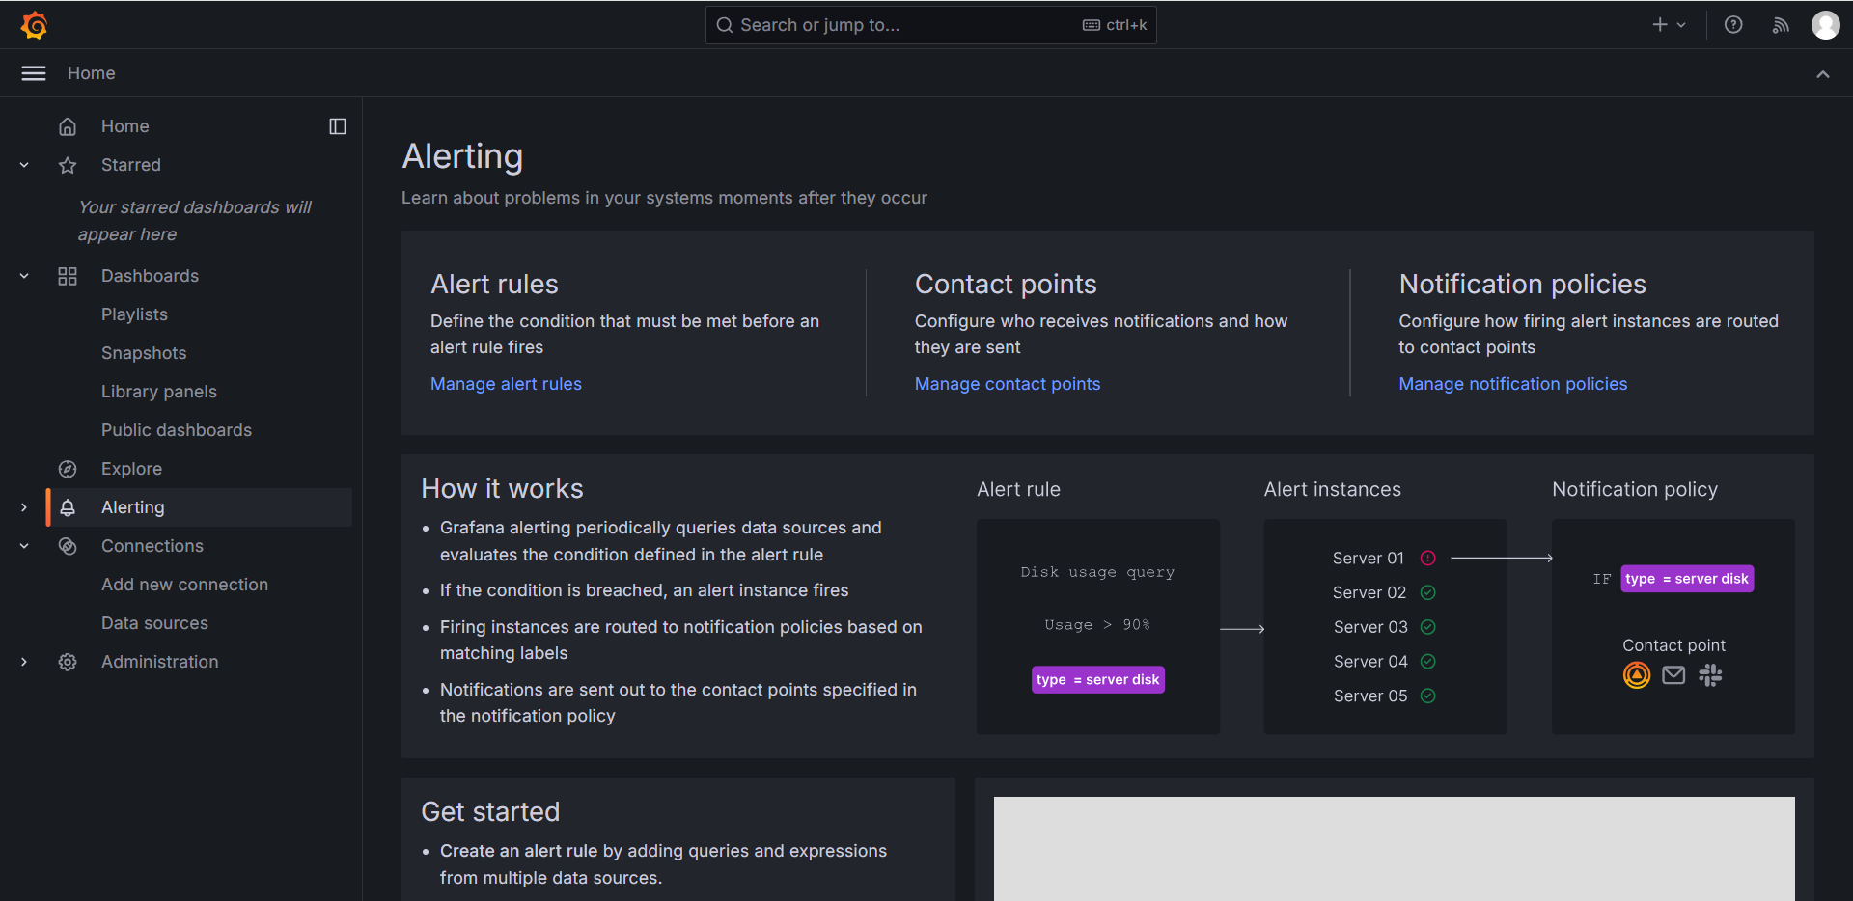This screenshot has width=1853, height=901.
Task: Open the plus dropdown in the top bar
Action: tap(1668, 25)
